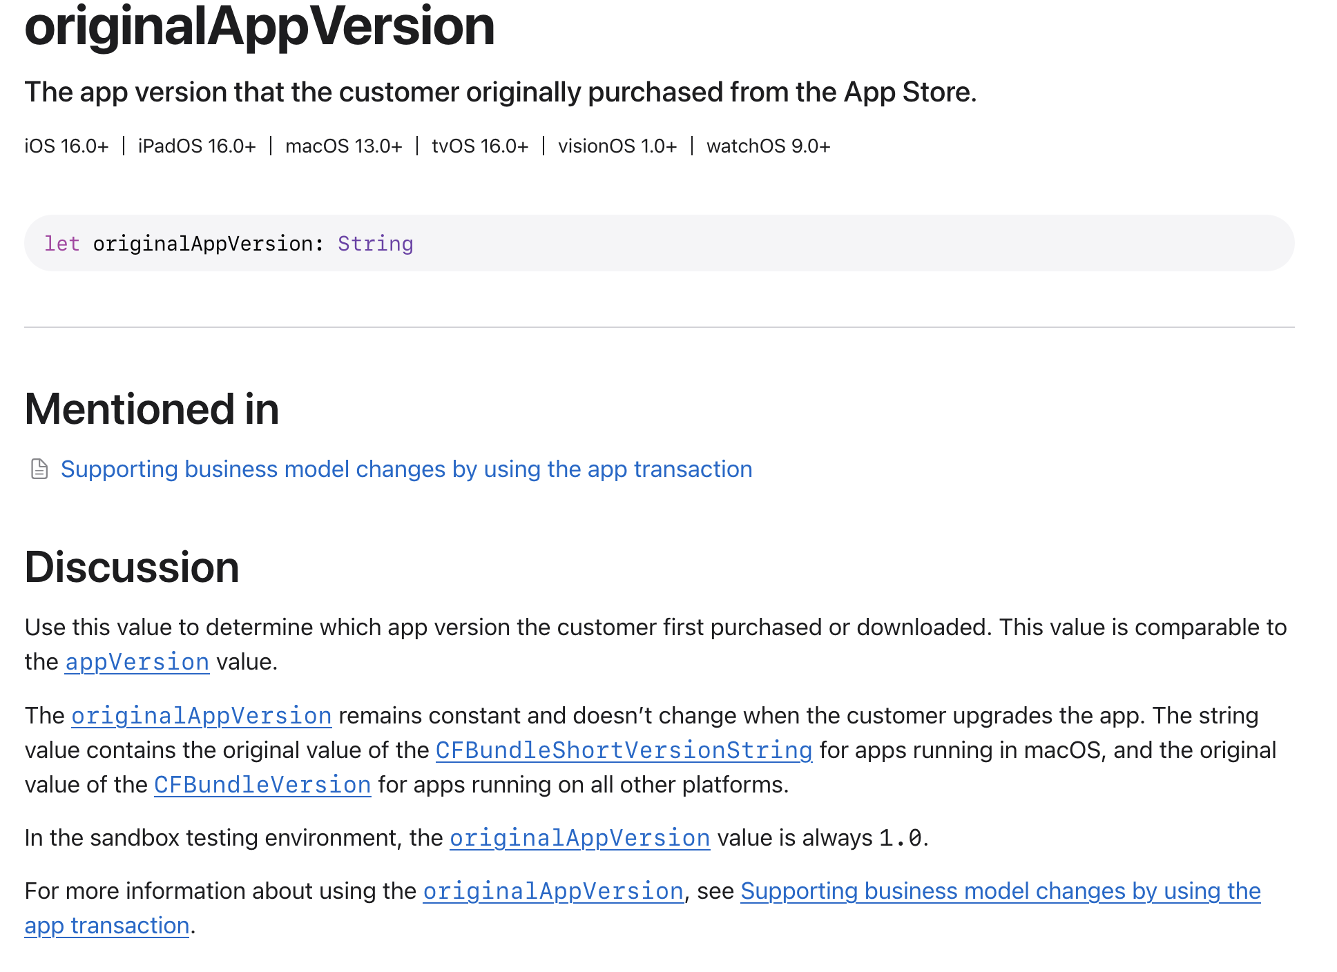Open originalAppVersion link in sandbox sentence
The image size is (1337, 972).
point(580,838)
